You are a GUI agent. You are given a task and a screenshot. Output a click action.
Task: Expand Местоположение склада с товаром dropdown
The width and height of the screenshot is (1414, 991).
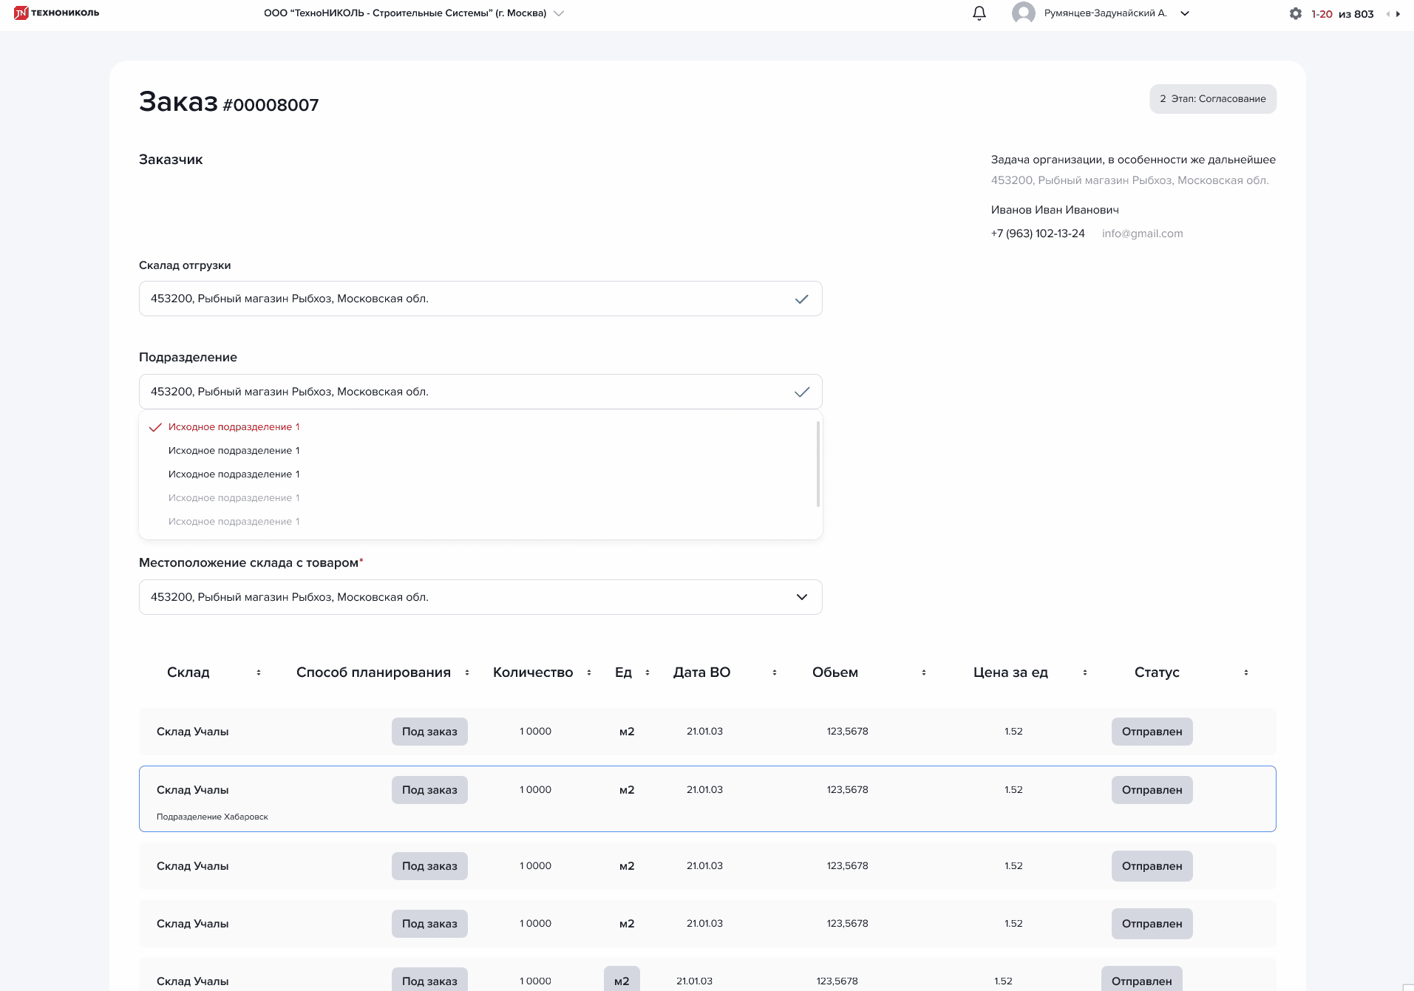pyautogui.click(x=802, y=597)
